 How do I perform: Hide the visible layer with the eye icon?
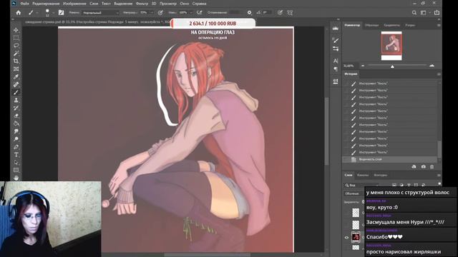(x=346, y=238)
